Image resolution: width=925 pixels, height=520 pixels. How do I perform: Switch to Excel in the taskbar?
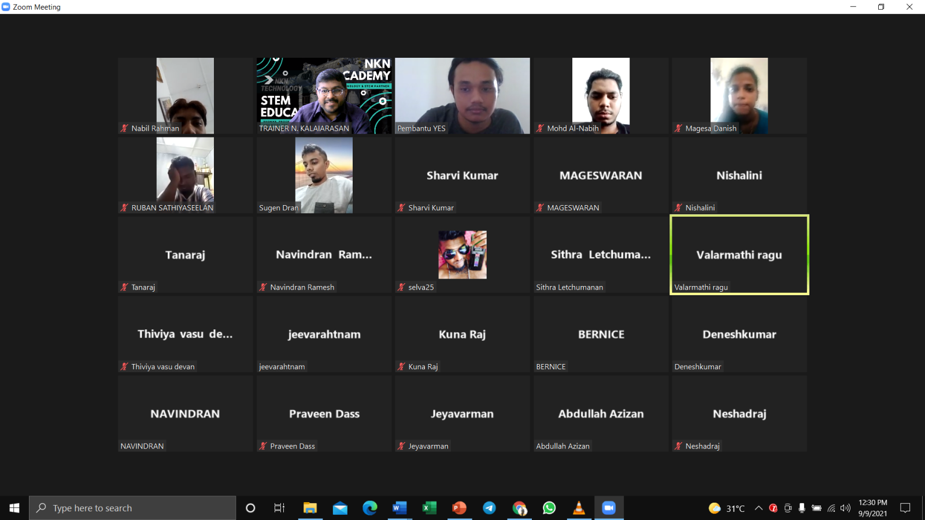click(x=429, y=508)
